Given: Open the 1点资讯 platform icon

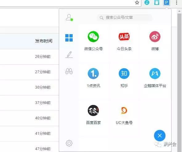Looking at the screenshot, I should 93,74.
